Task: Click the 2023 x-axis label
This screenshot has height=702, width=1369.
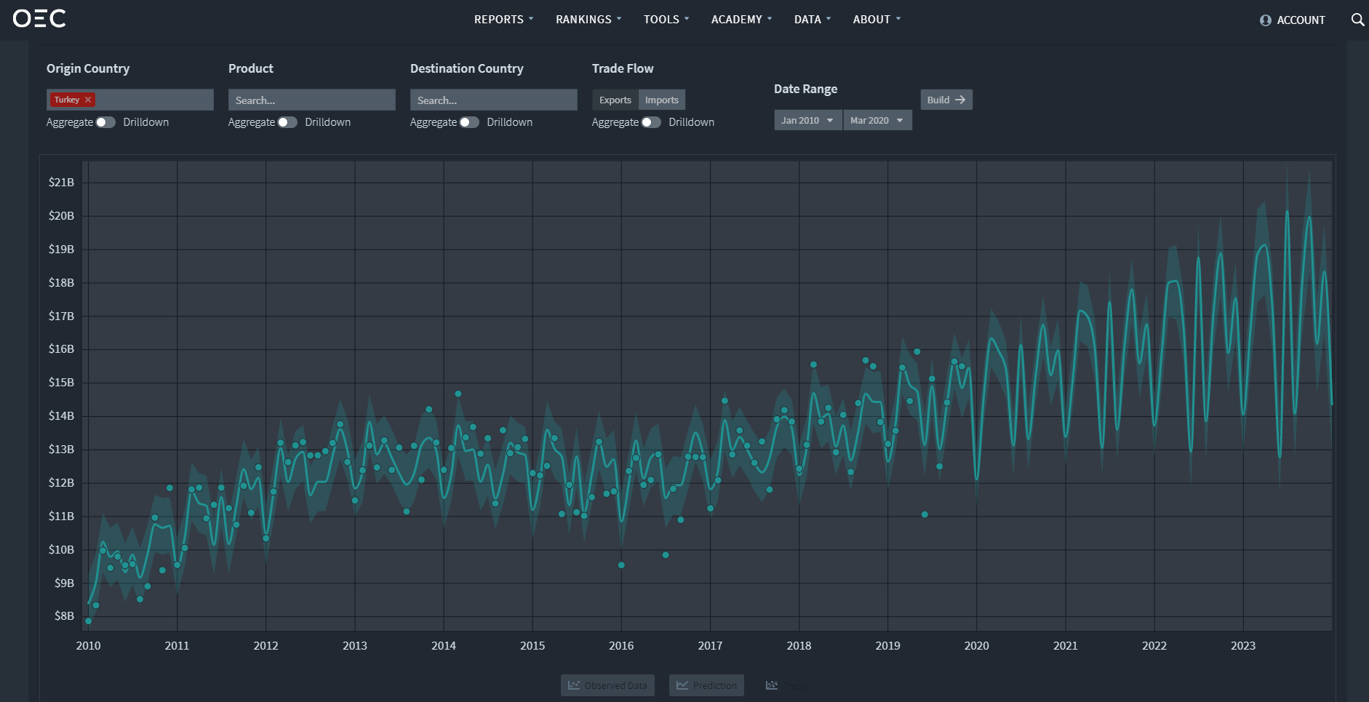Action: (x=1243, y=645)
